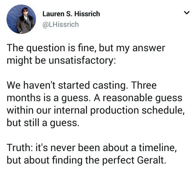196x177 pixels.
Task: Click the line starting 'months is a guess.'
Action: (95, 98)
